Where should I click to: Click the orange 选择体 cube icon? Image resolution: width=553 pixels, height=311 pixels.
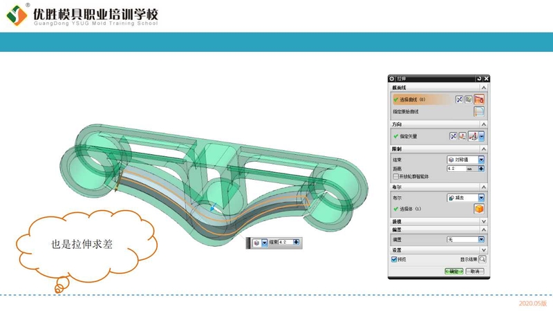[478, 209]
